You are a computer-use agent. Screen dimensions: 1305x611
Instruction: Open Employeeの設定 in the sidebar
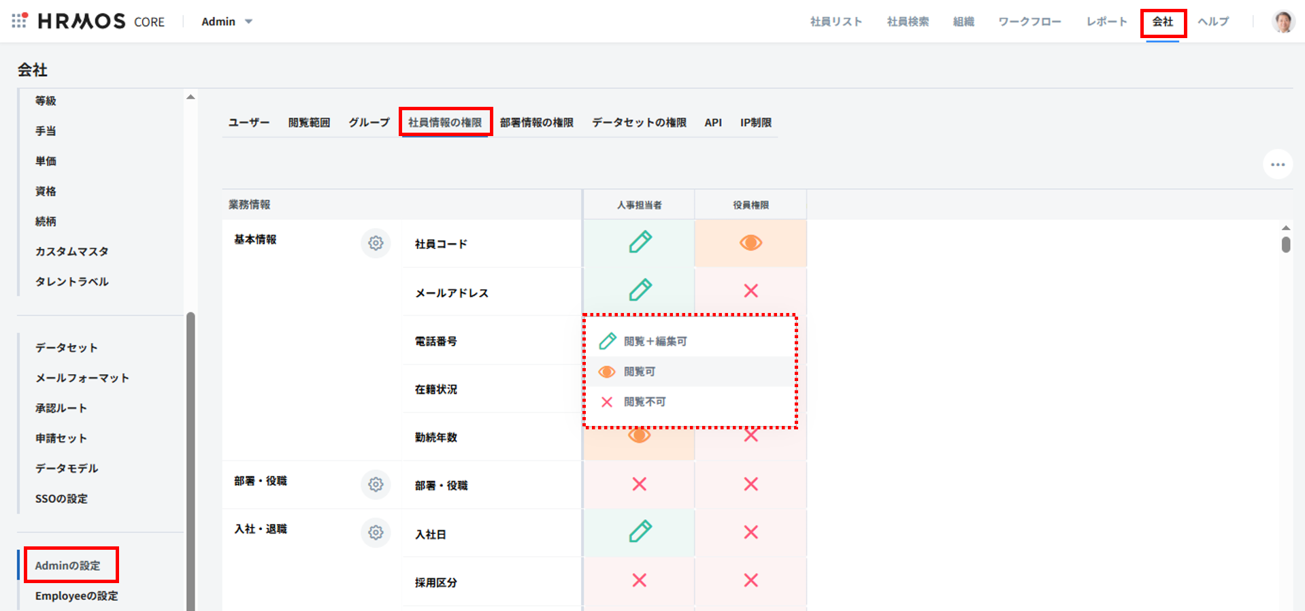[x=76, y=596]
